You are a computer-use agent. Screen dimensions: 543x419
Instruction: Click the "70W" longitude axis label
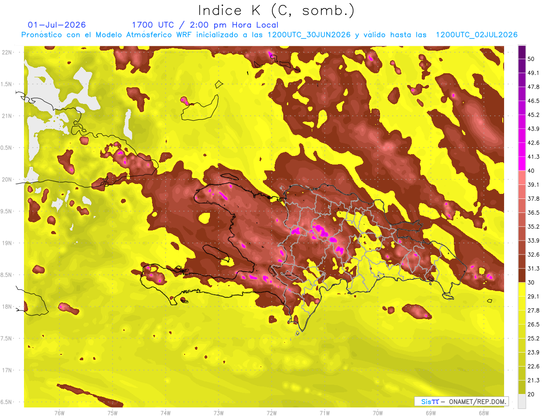click(x=378, y=413)
